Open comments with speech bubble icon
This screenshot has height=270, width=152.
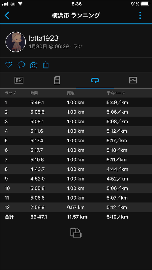click(21, 65)
